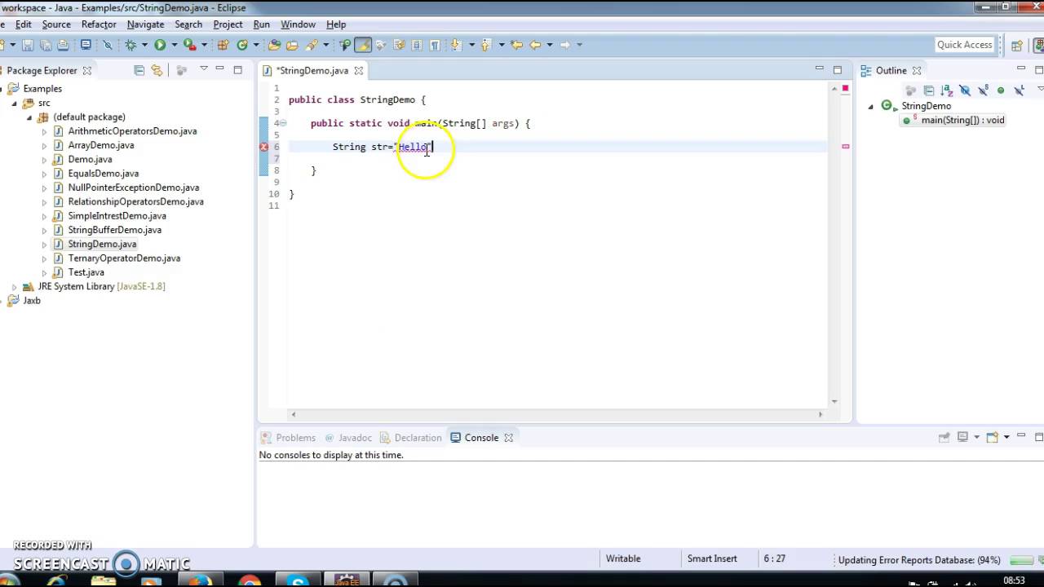Click the New Java Class toolbar icon

pos(242,45)
